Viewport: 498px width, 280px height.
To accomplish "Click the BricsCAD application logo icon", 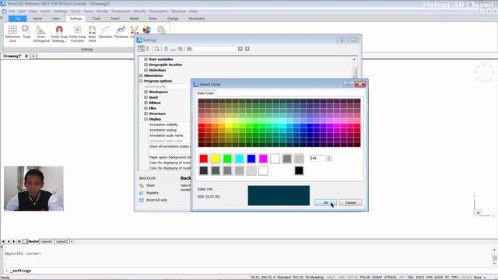I will (x=3, y=3).
